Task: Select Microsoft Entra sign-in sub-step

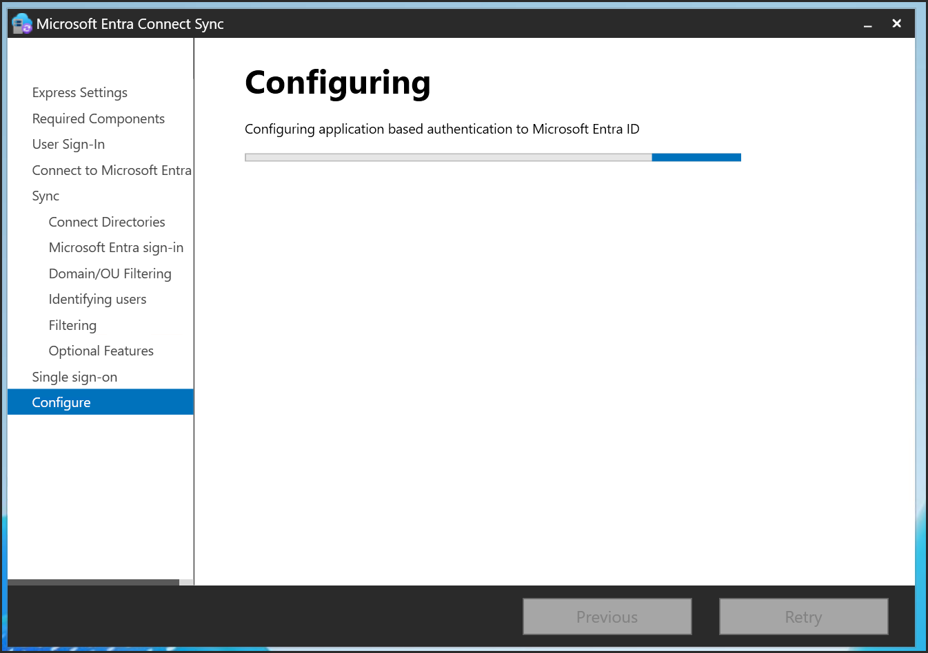Action: tap(116, 247)
